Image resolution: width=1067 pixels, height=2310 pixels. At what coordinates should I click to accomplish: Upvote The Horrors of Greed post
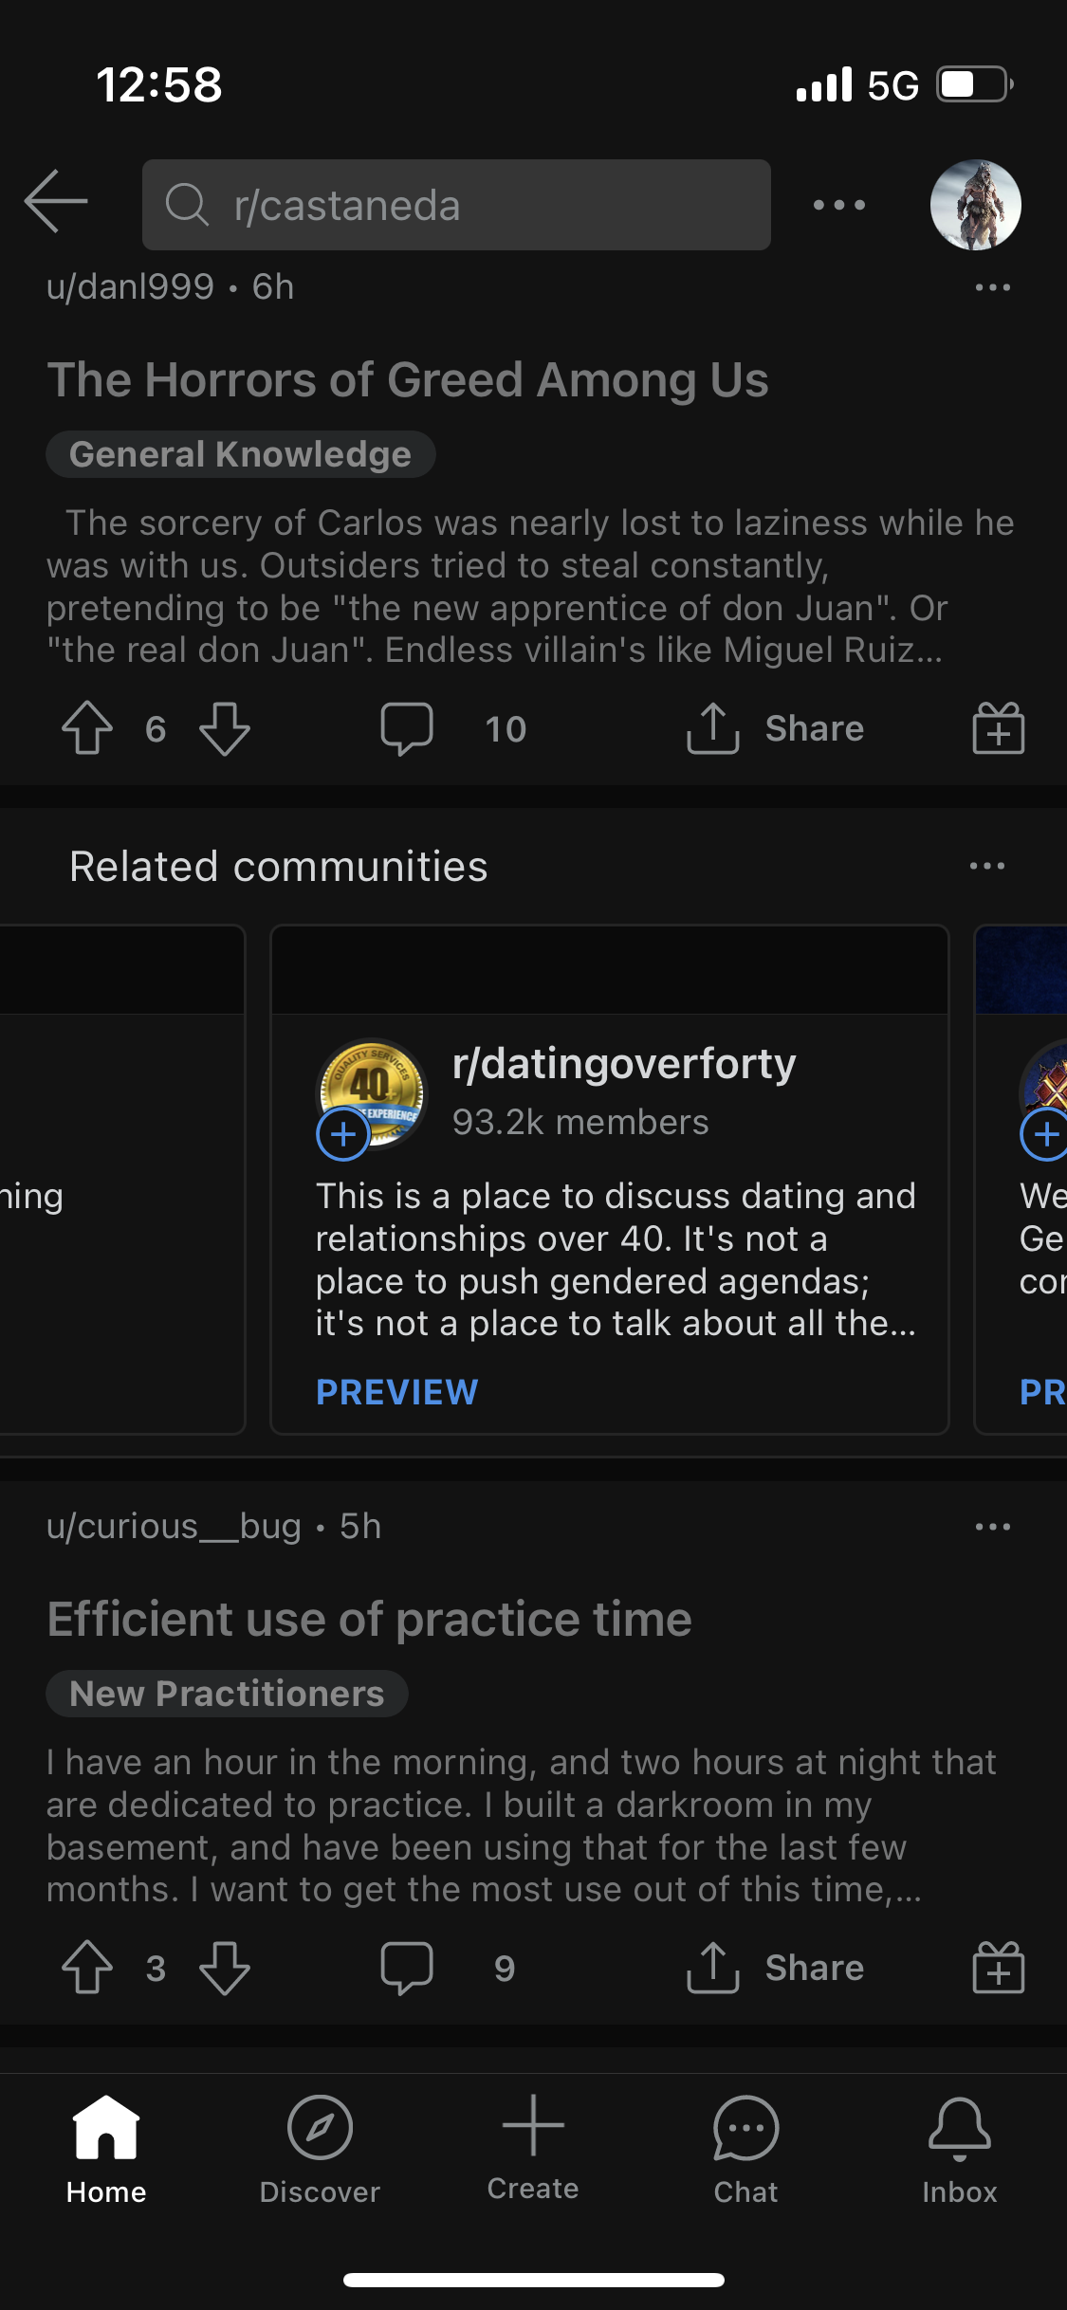click(x=87, y=728)
